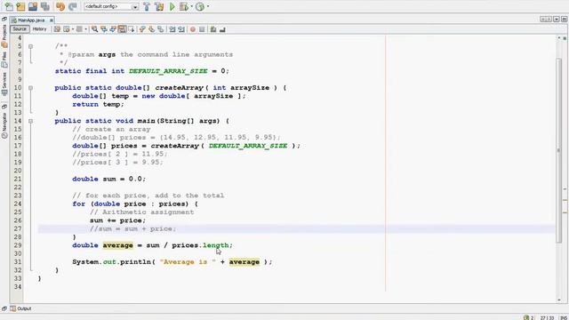The image size is (569, 320).
Task: Click the Debug Project icon
Action: (184, 6)
